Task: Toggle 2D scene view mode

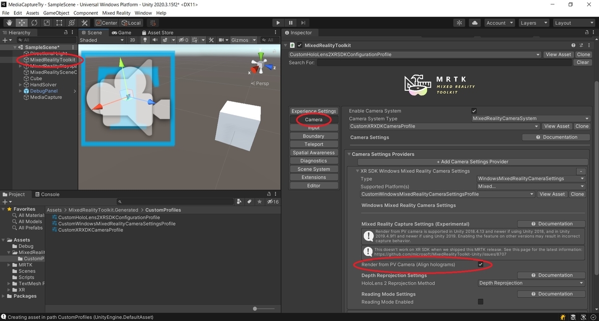Action: click(x=132, y=40)
